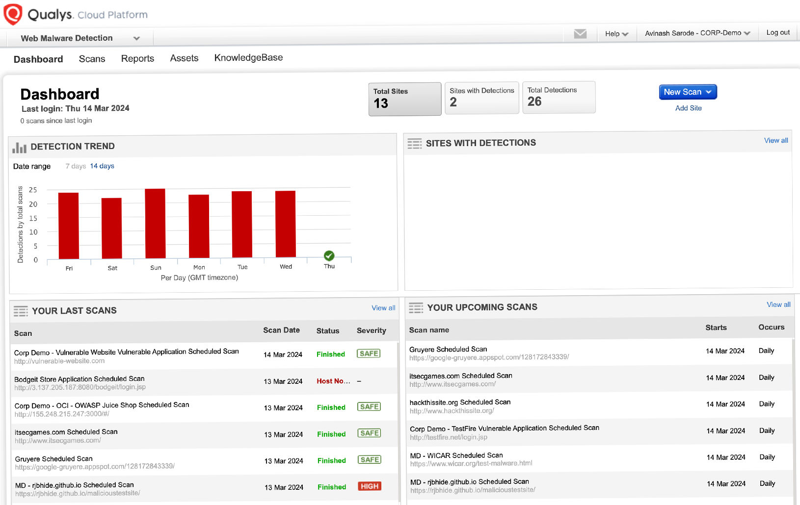This screenshot has height=505, width=800.
Task: Click Log out
Action: (778, 32)
